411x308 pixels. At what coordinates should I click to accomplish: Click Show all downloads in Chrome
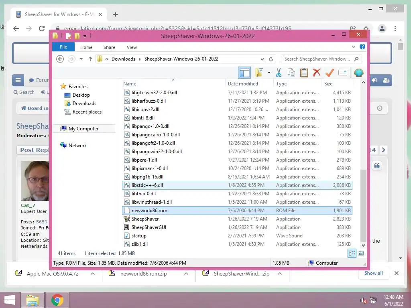coord(373,273)
